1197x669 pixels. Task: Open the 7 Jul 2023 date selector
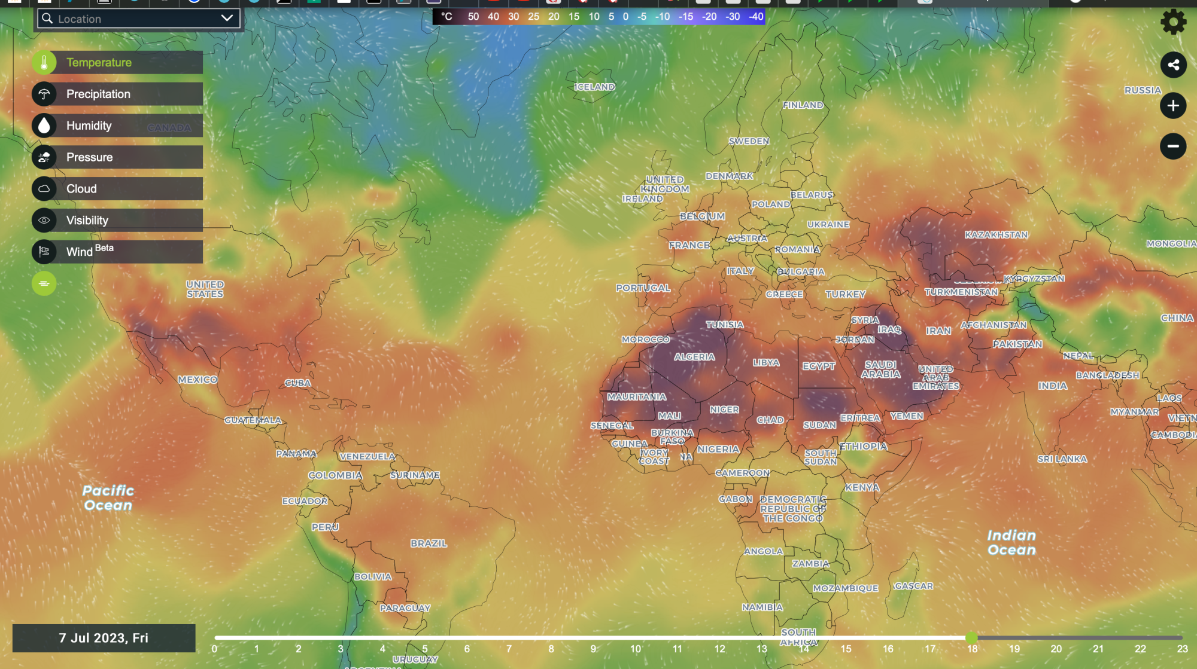tap(104, 638)
